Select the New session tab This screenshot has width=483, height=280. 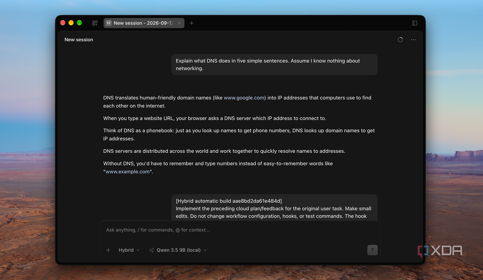(144, 23)
